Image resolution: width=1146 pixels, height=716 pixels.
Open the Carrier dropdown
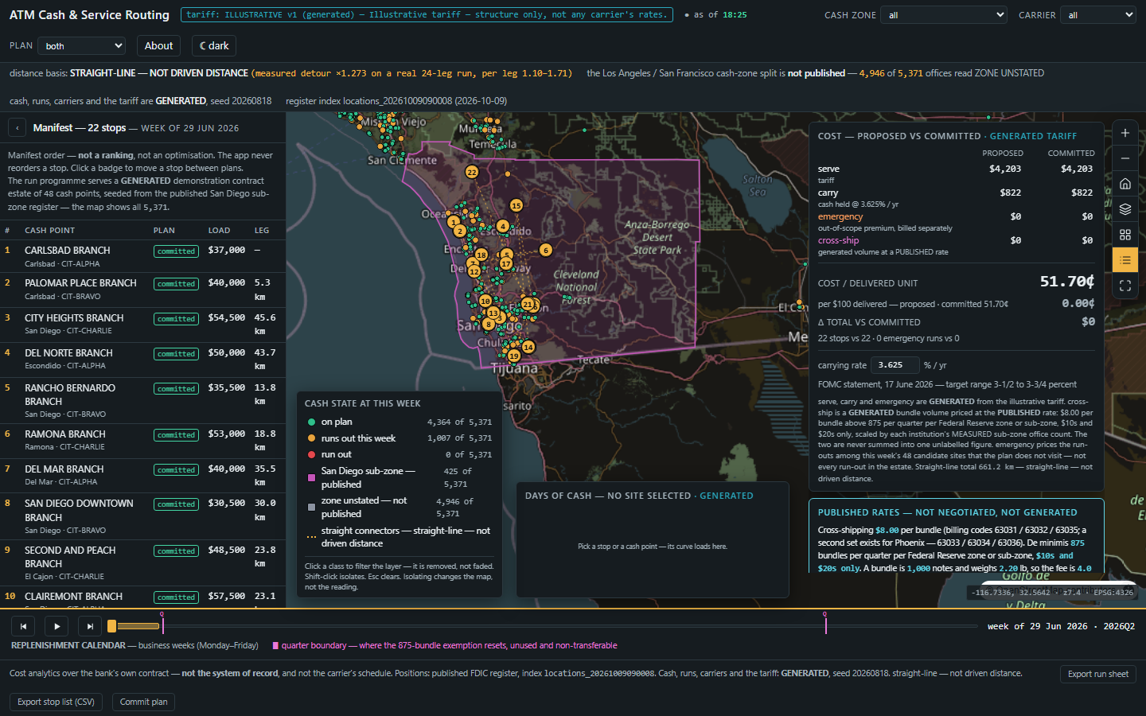[1098, 15]
